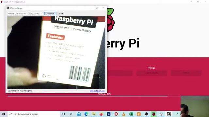Screen dimensions: 209x117
Task: Switch to WebcamViewer taskbar icon
Action: 169,114
